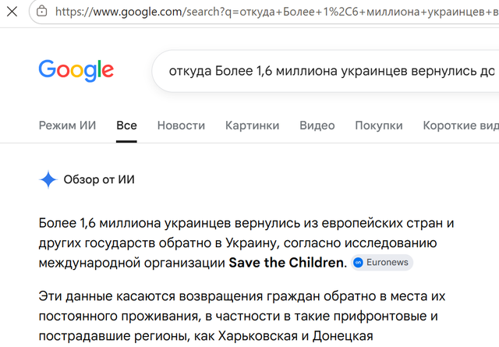The height and width of the screenshot is (347, 499).
Task: Click the paragraph starting Более 1,6 миллиона
Action: click(246, 243)
